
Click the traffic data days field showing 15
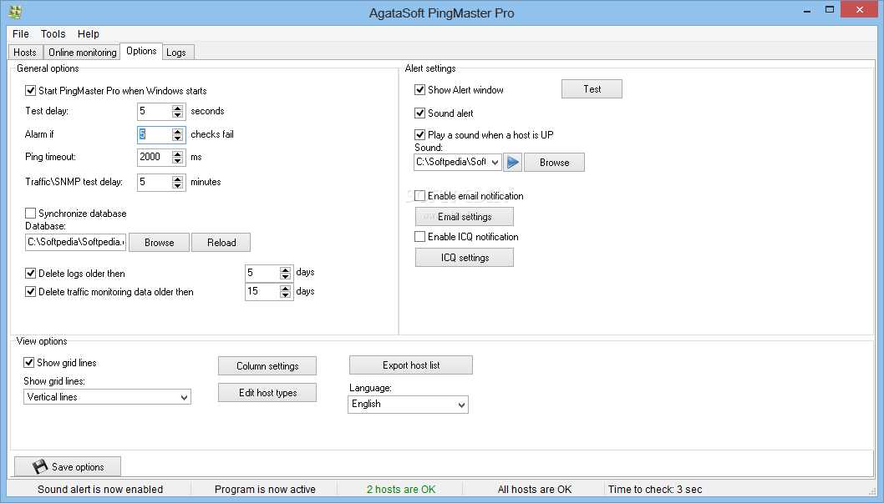262,291
